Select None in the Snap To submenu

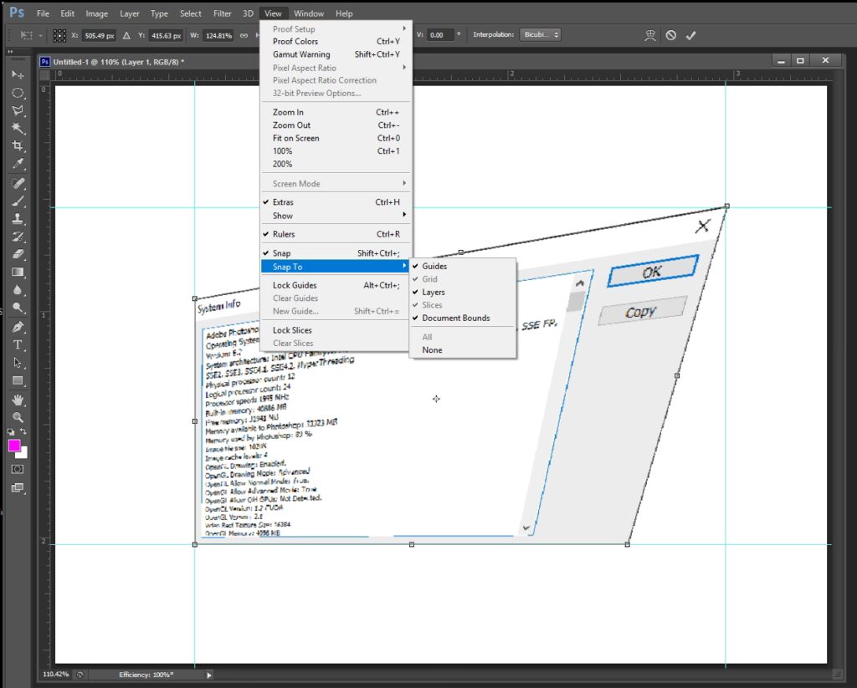point(432,350)
